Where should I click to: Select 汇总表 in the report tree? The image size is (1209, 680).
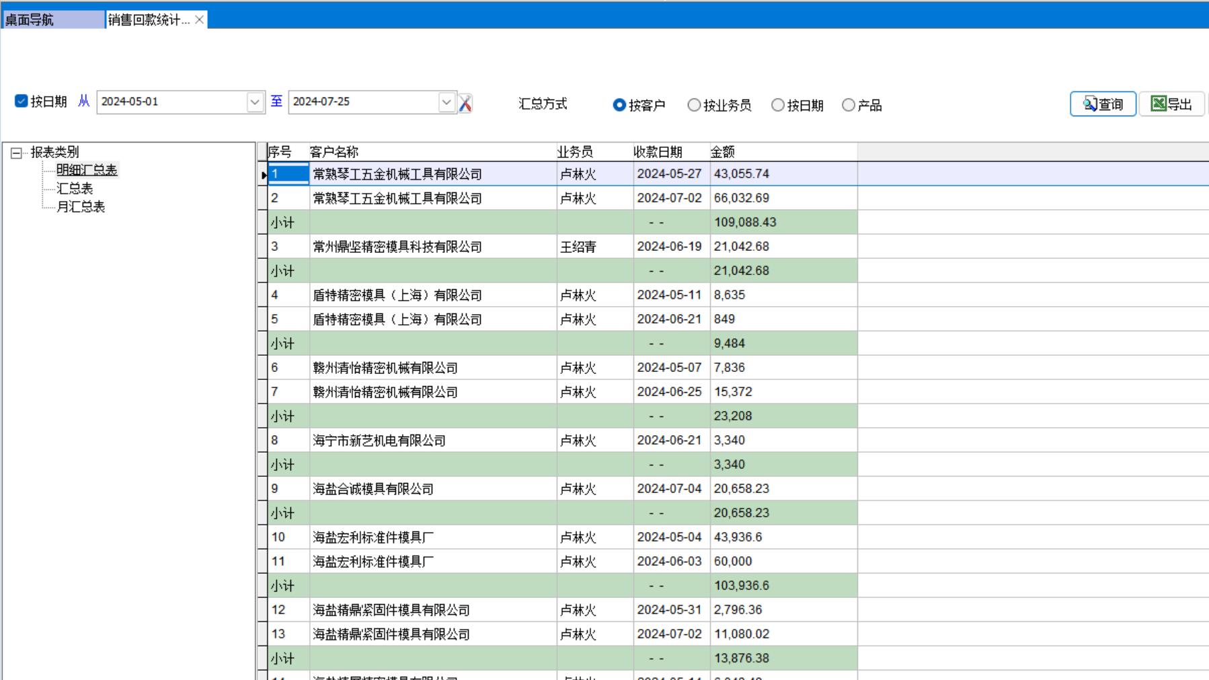pos(75,189)
